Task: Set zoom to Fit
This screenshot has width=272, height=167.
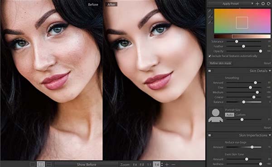Action: click(135, 165)
